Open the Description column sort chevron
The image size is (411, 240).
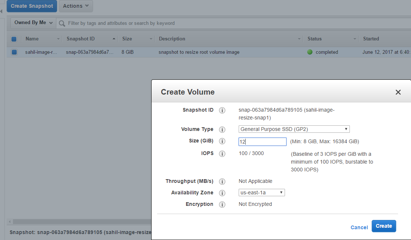click(x=299, y=39)
